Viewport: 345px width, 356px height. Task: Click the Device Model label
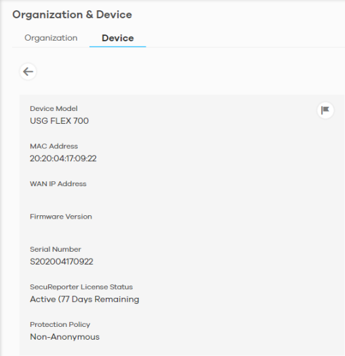pos(54,108)
